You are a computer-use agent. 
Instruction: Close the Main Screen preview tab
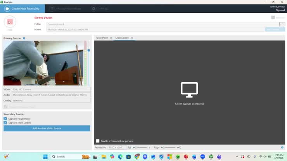click(x=132, y=38)
